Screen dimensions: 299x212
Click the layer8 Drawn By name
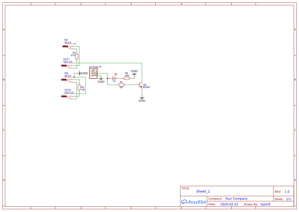point(265,204)
